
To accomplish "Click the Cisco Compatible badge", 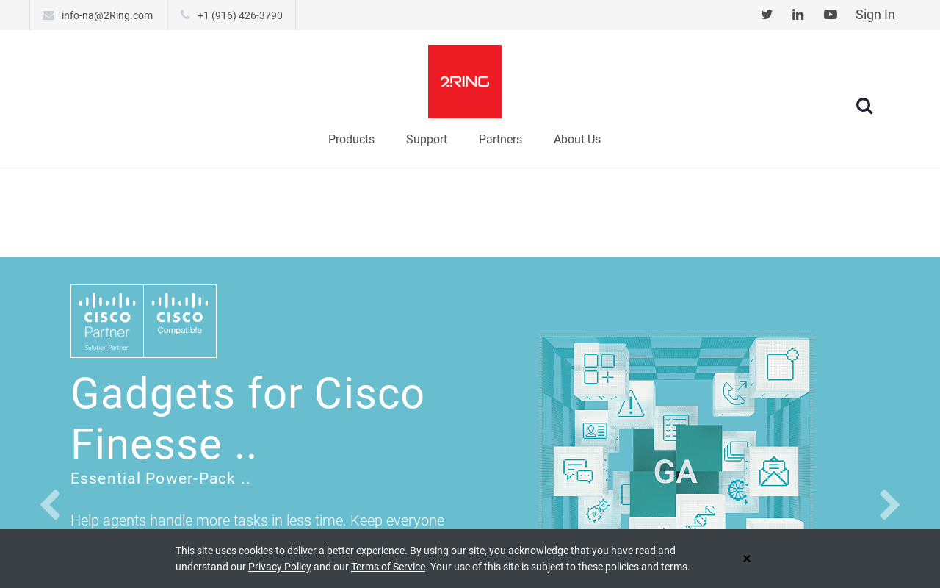I will [x=180, y=321].
